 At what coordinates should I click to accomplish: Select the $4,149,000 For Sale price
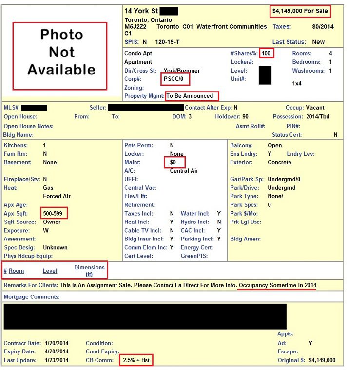(x=300, y=11)
